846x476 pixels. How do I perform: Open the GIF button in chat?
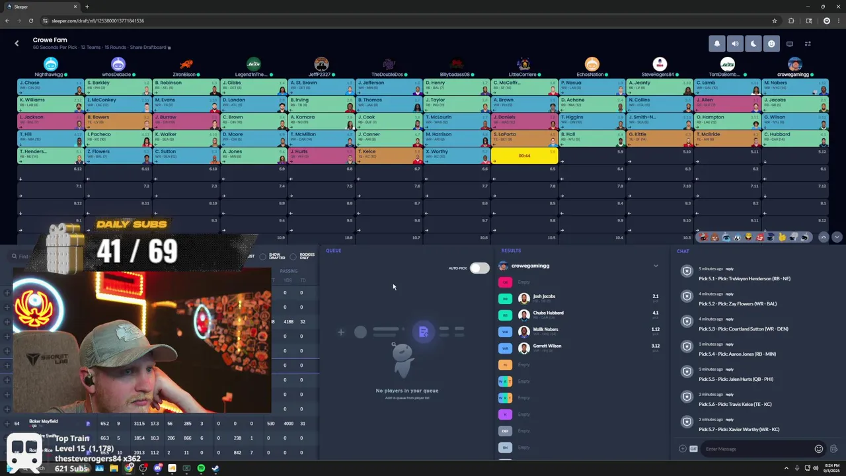[x=693, y=449]
